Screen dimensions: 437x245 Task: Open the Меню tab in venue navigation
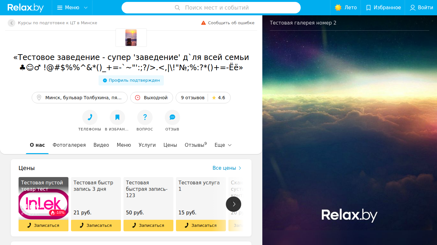124,145
